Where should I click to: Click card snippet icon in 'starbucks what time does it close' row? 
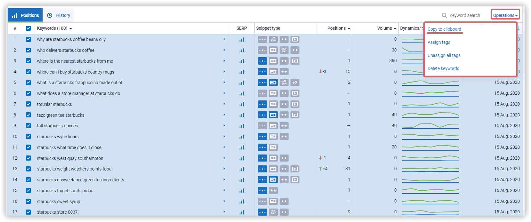(x=273, y=147)
